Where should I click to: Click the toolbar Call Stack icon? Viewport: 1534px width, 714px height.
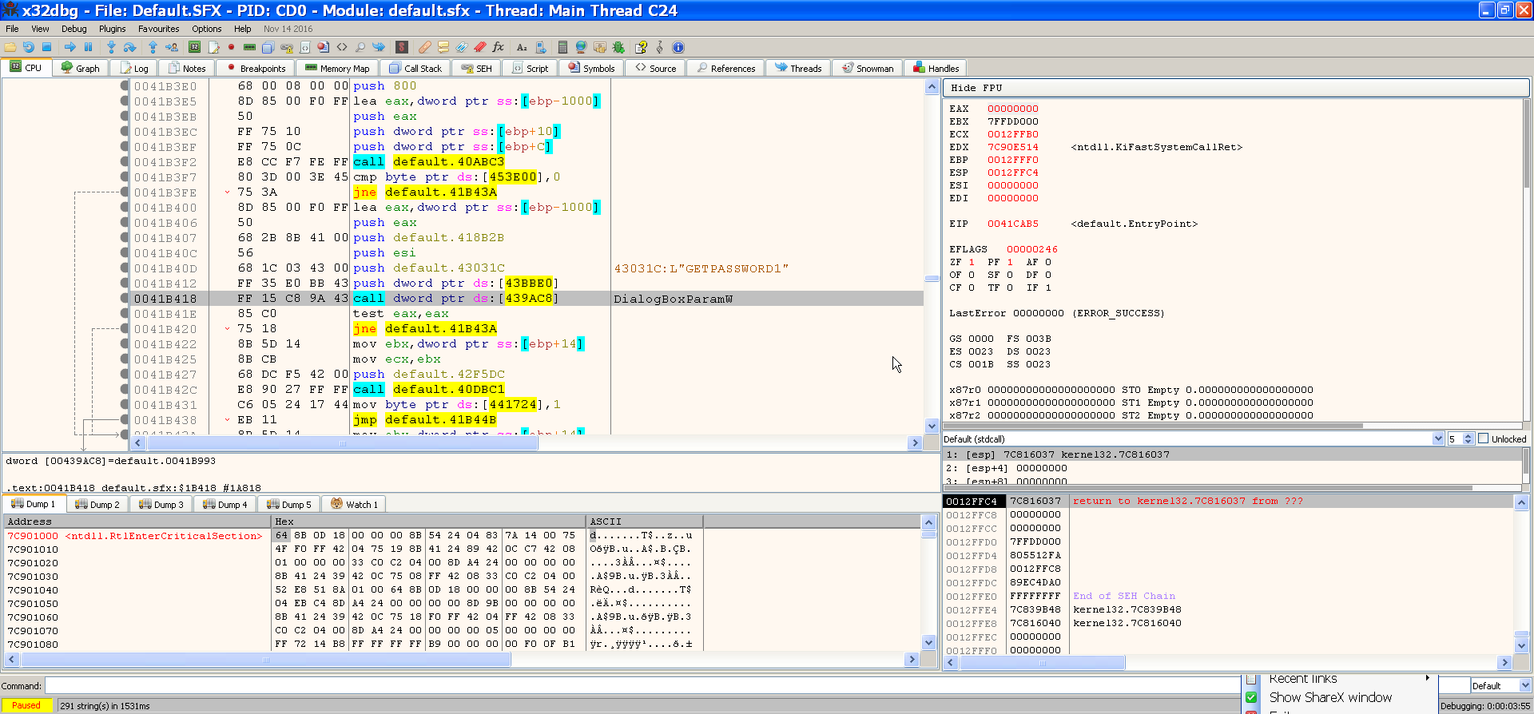(x=268, y=47)
